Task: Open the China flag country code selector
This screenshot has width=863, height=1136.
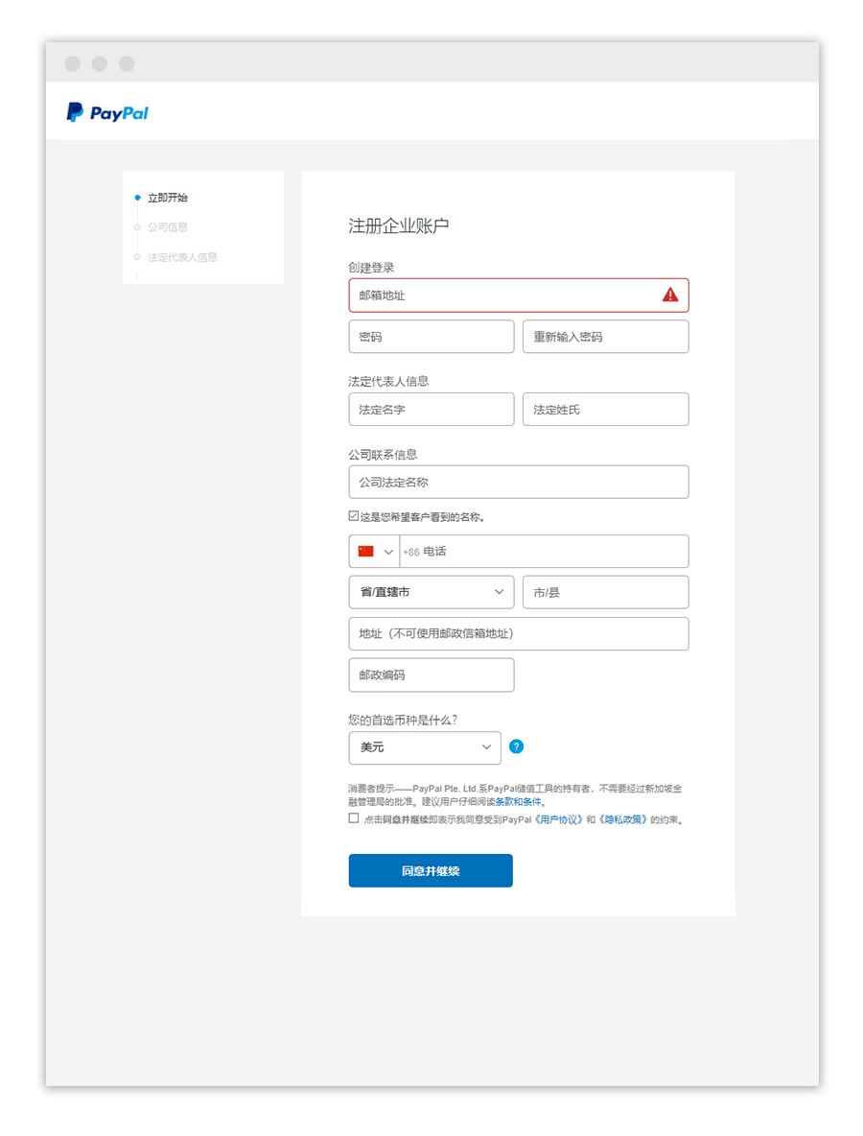Action: (374, 552)
